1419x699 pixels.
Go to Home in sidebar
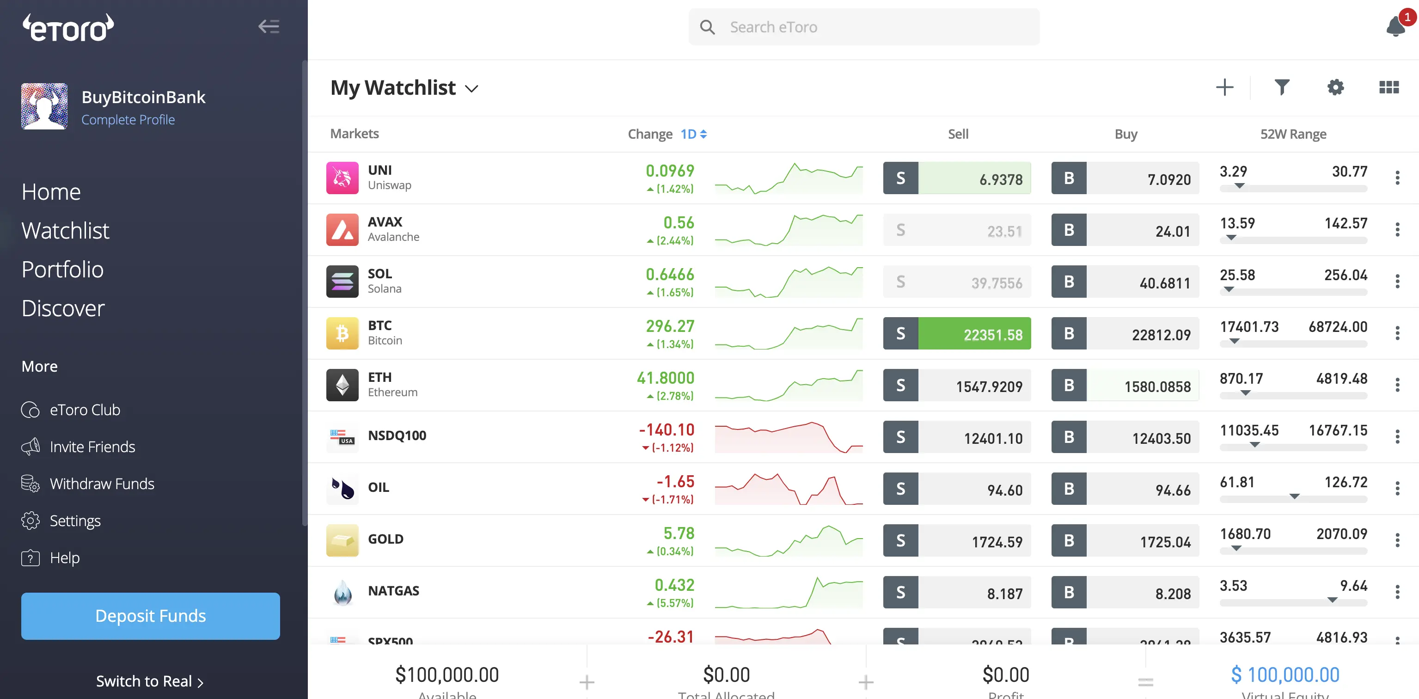[x=51, y=192]
